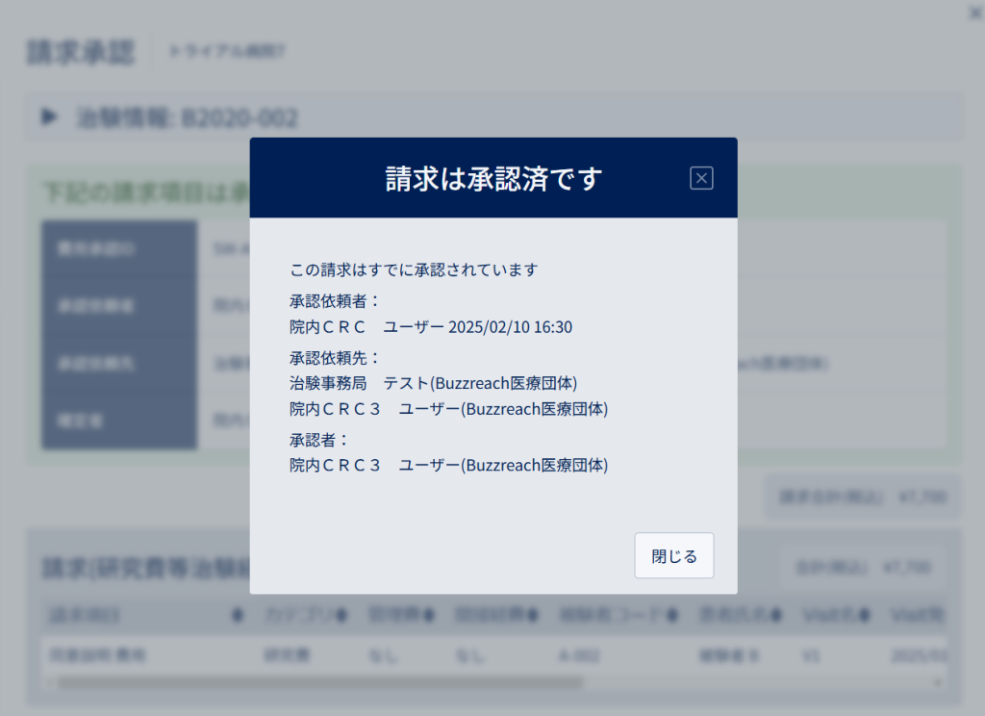Viewport: 985px width, 716px height.
Task: Click the scrollbar right arrow under table
Action: (938, 682)
